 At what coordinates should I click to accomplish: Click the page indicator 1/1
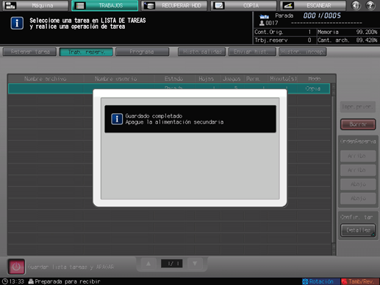coord(172,264)
